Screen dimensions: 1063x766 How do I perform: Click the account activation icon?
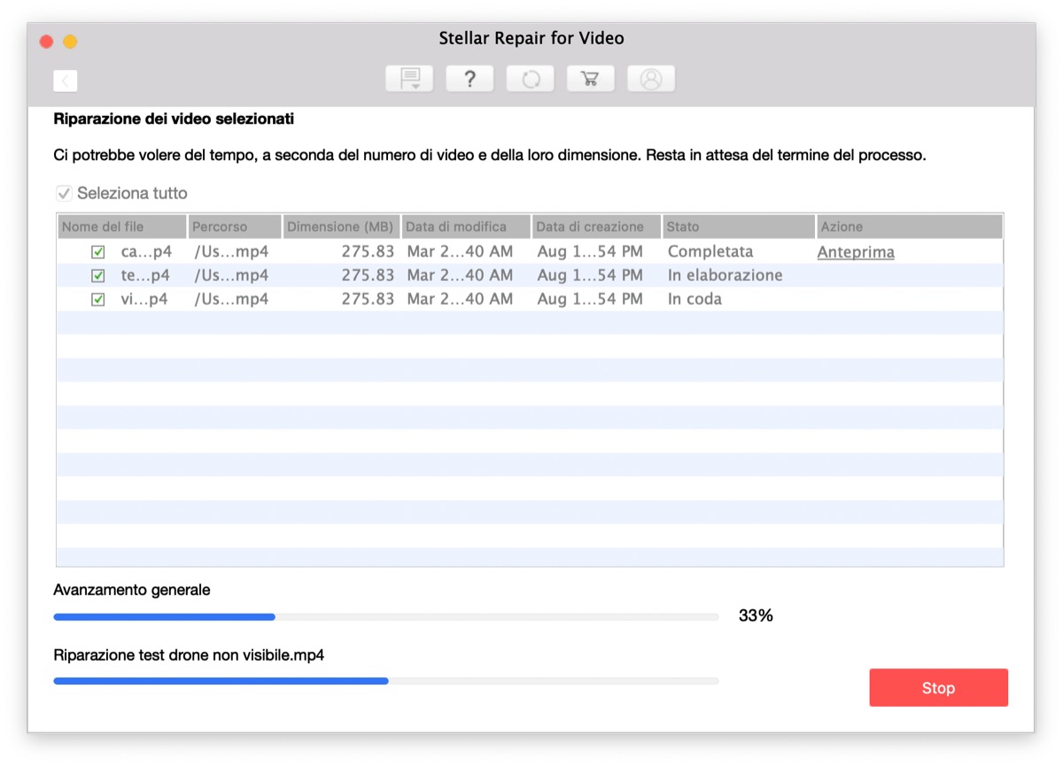[651, 78]
